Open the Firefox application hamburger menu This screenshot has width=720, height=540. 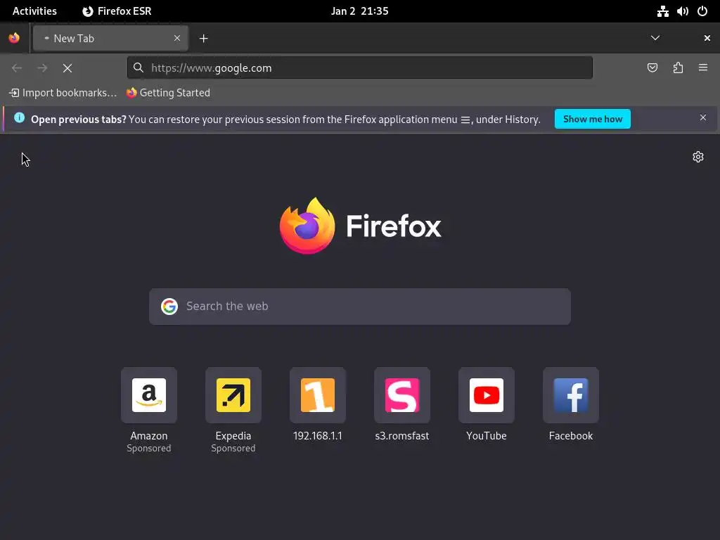(703, 68)
